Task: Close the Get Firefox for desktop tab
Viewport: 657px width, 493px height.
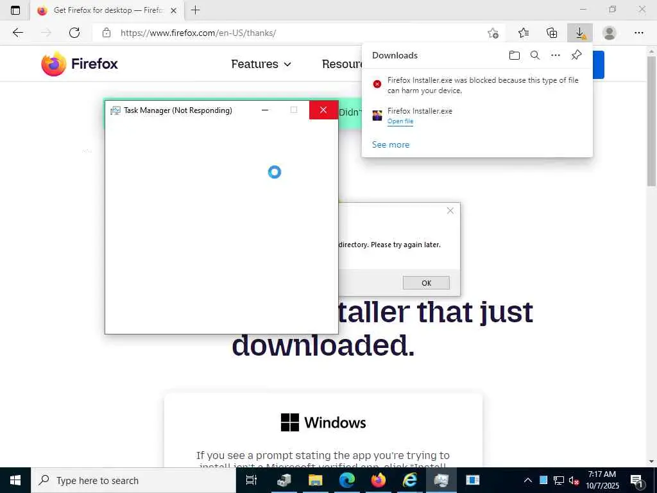Action: [173, 10]
